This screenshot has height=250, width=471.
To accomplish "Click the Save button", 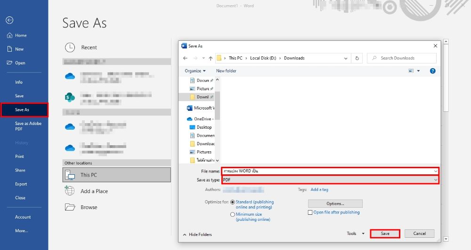I will coord(385,234).
